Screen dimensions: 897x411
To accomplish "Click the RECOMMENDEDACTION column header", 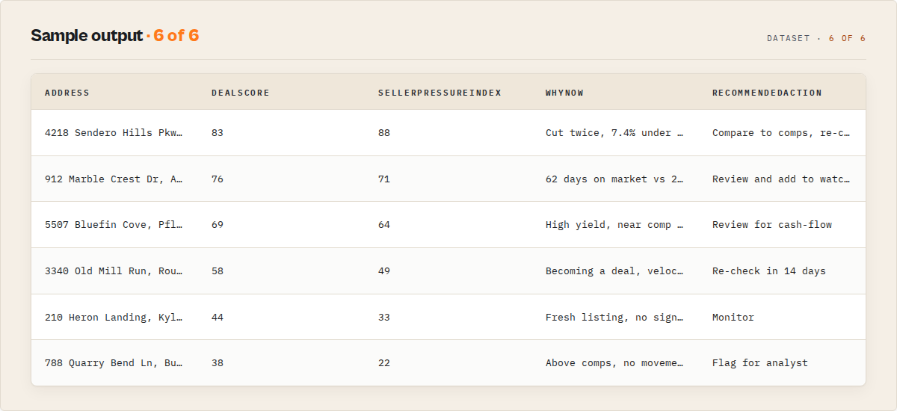I will click(767, 93).
